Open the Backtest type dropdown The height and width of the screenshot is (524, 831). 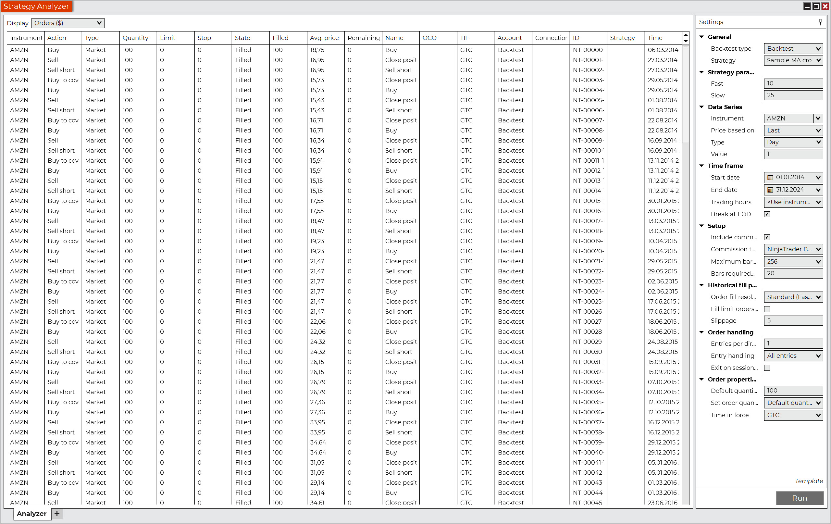click(793, 49)
